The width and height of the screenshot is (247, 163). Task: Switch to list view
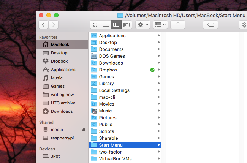pos(106,25)
